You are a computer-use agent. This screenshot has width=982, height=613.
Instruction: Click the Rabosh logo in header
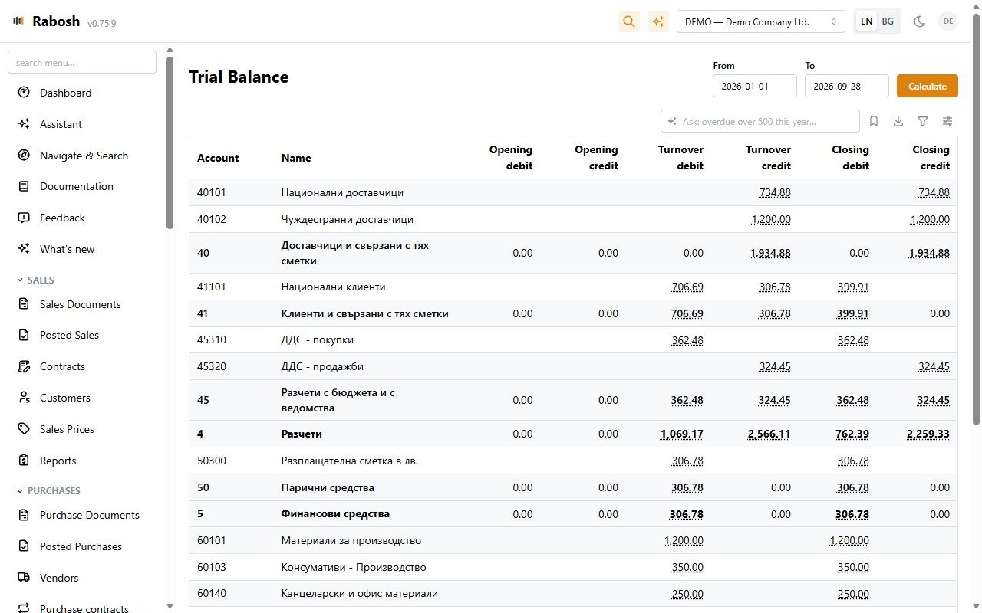(46, 21)
